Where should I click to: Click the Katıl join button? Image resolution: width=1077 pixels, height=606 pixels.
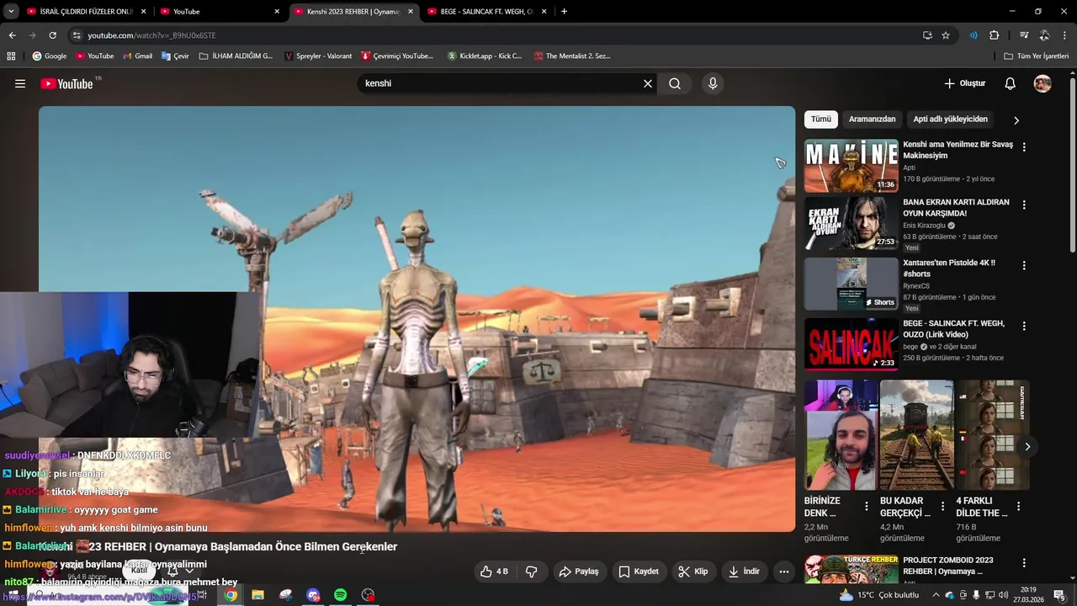pyautogui.click(x=139, y=571)
